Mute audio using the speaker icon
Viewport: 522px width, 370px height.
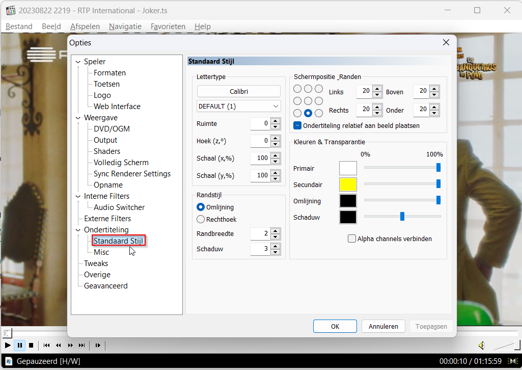tap(481, 346)
